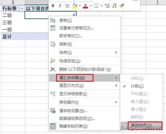Toggle italic in the mini toolbar
The height and width of the screenshot is (134, 166).
point(60,5)
